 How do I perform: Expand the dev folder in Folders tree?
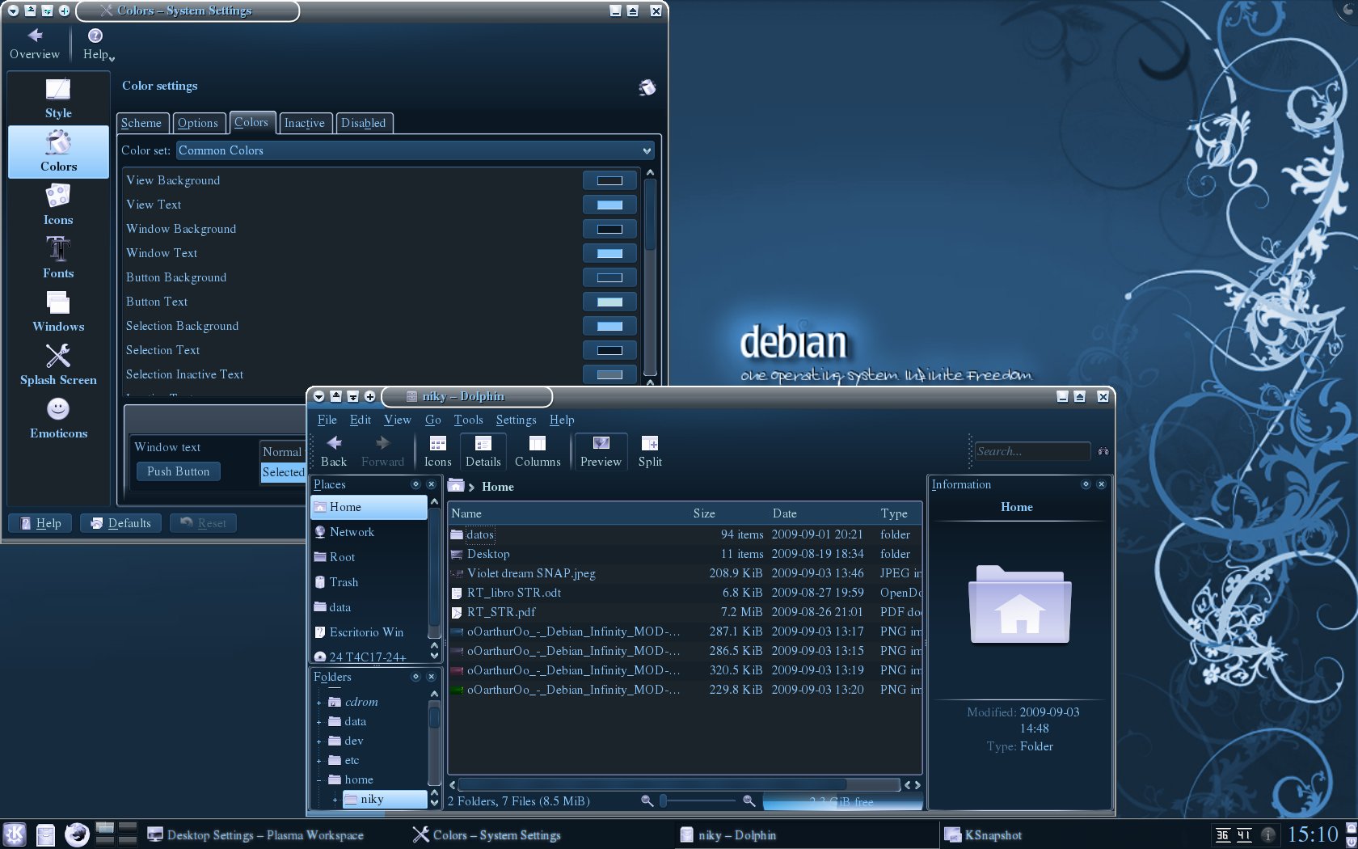click(x=318, y=741)
